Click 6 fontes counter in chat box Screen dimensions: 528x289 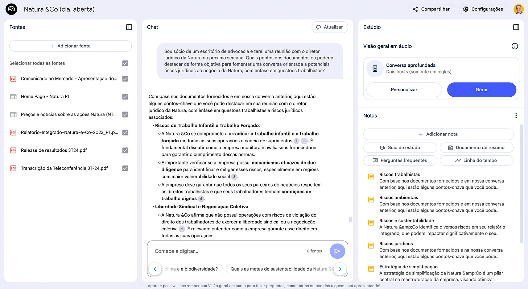coord(314,251)
